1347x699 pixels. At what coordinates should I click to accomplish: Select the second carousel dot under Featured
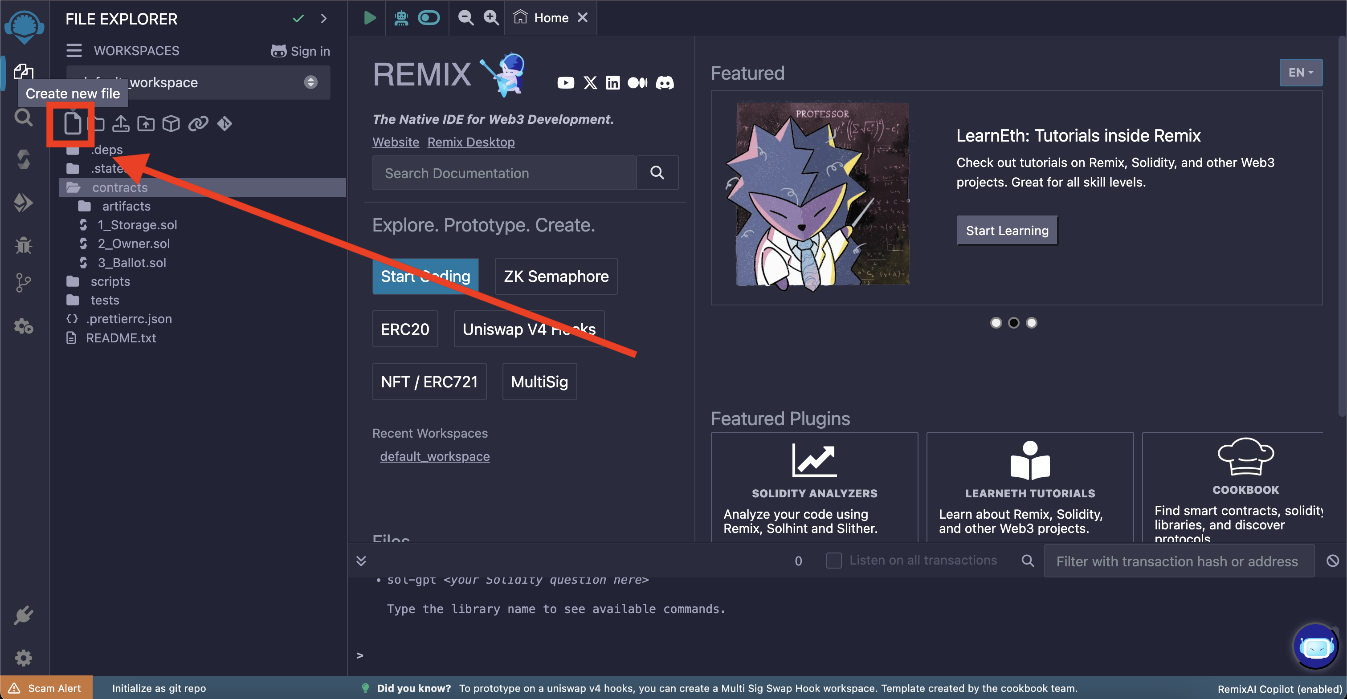coord(1014,323)
